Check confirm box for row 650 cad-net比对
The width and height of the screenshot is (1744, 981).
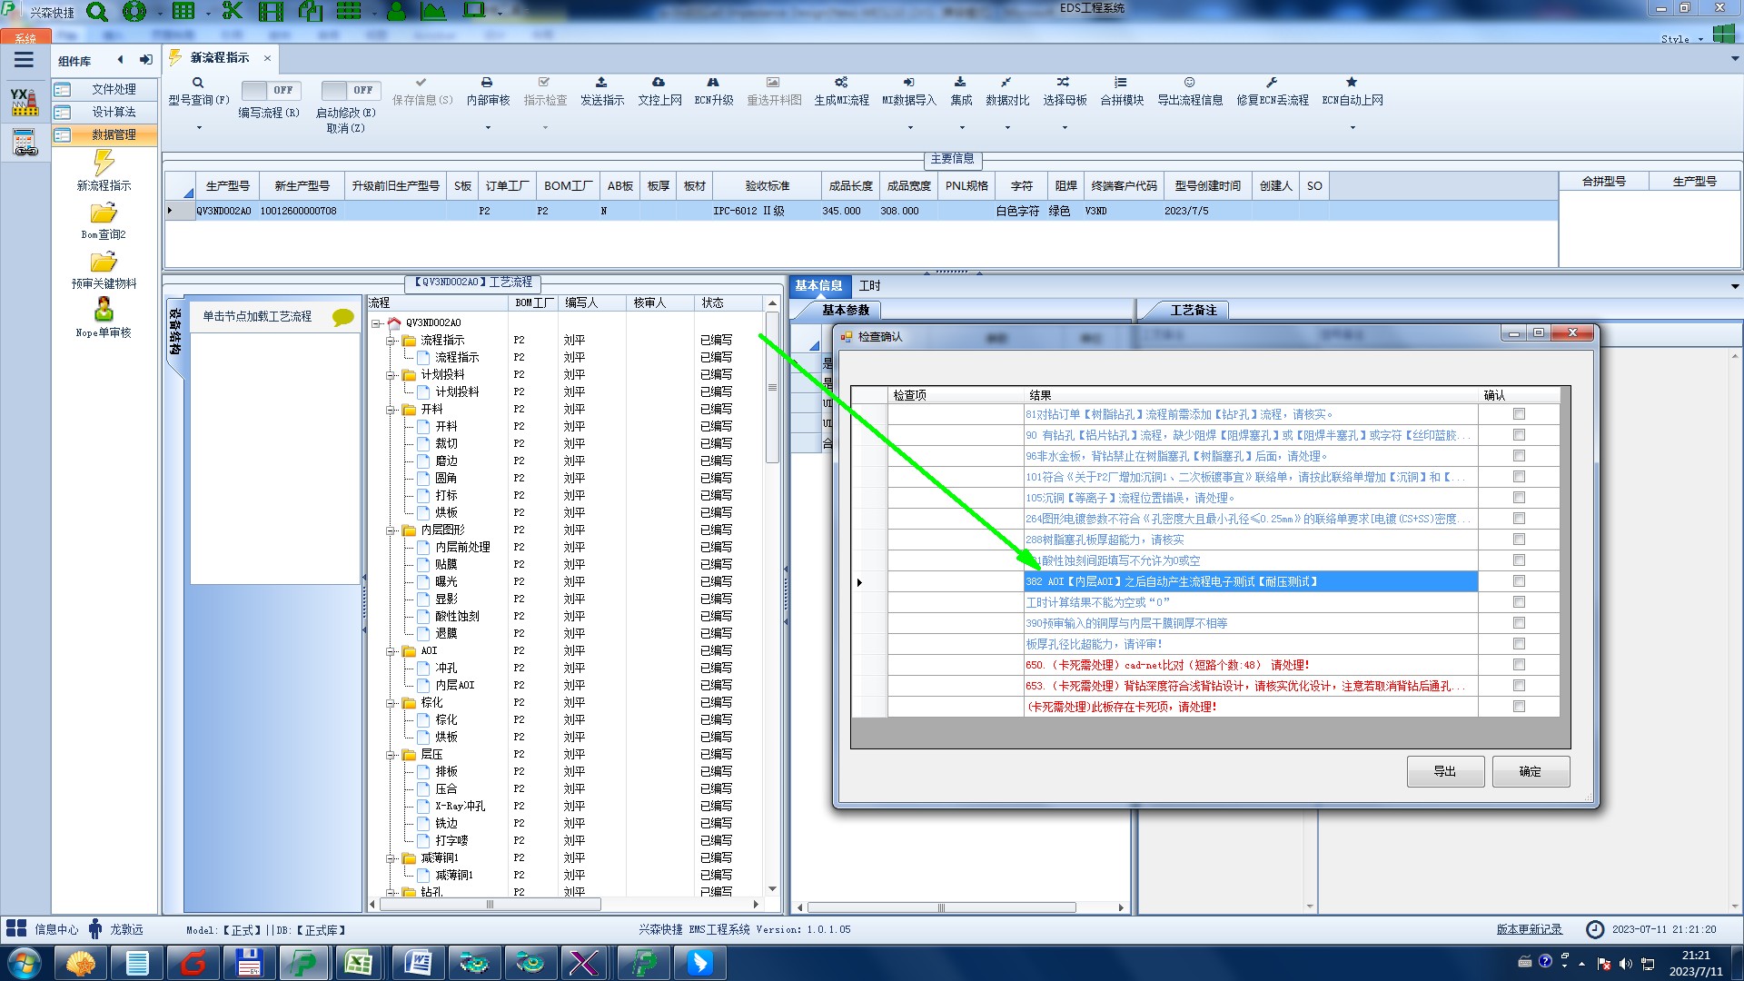(1519, 665)
